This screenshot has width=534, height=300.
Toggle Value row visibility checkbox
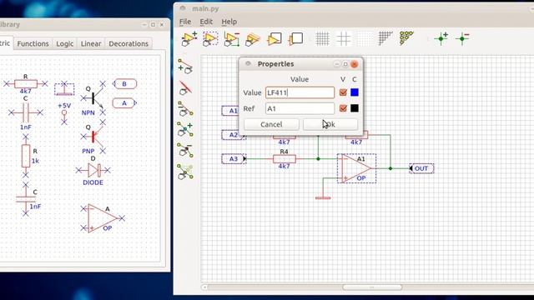pyautogui.click(x=343, y=92)
